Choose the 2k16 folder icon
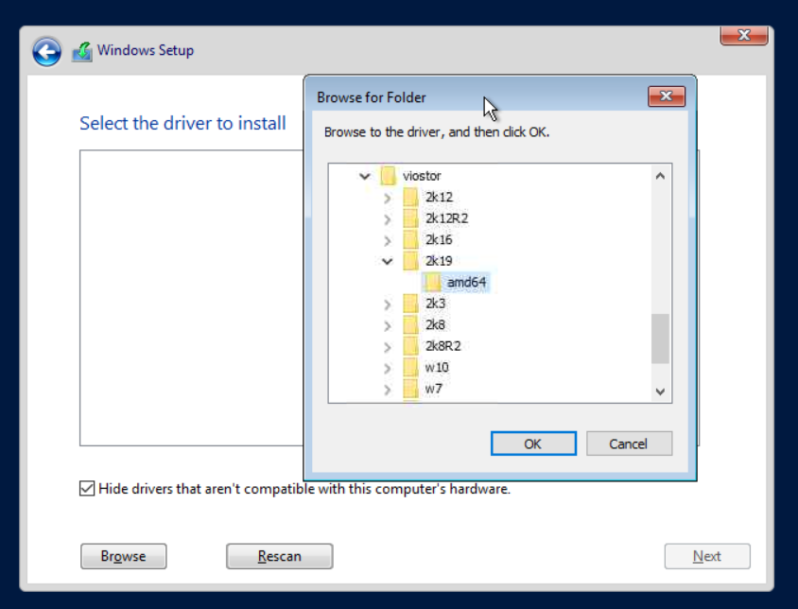The image size is (798, 609). 410,239
